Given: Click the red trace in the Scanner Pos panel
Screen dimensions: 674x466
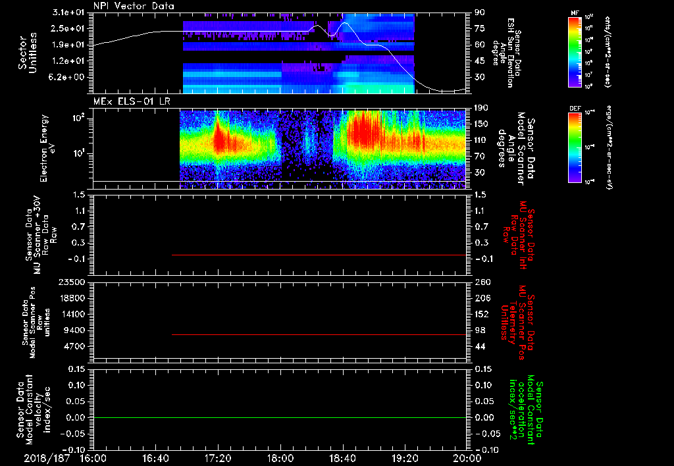Looking at the screenshot, I should (x=319, y=334).
